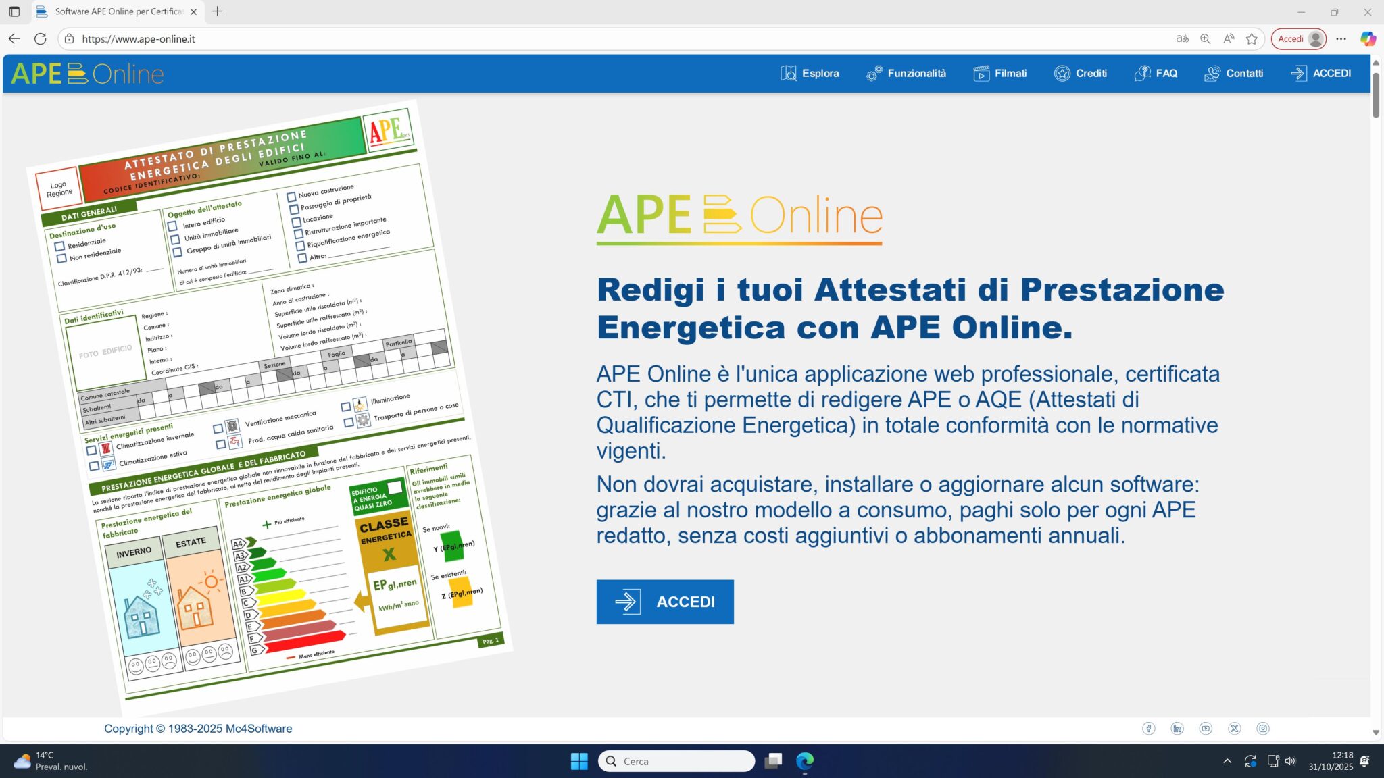1384x778 pixels.
Task: Open FAQ using the question-bubble icon
Action: coord(1144,73)
